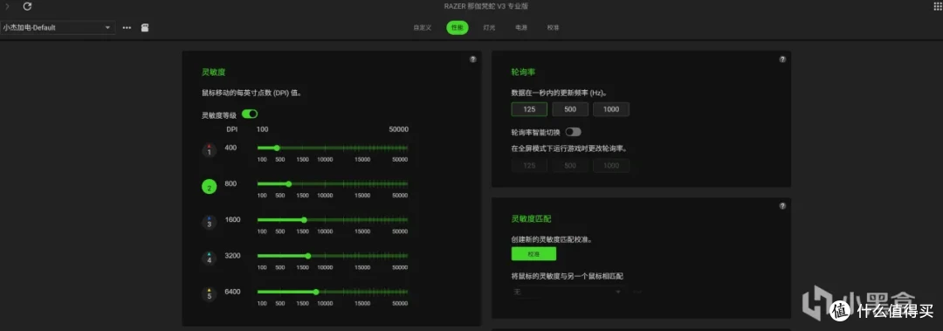Image resolution: width=943 pixels, height=331 pixels.
Task: Click the 6400 DPI value field
Action: [x=233, y=292]
